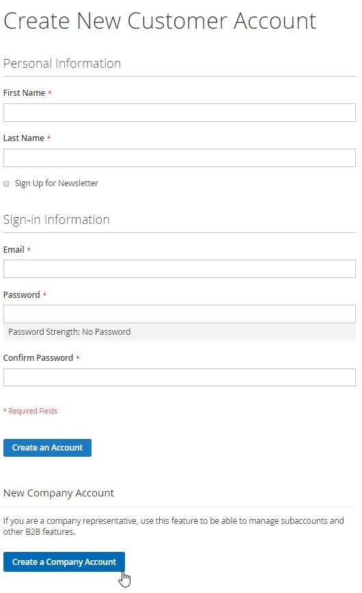362x593 pixels.
Task: Click into the Password field above strength meter
Action: coord(180,314)
